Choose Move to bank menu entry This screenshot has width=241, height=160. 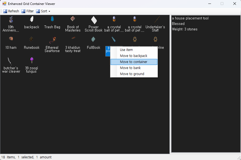pyautogui.click(x=134, y=68)
